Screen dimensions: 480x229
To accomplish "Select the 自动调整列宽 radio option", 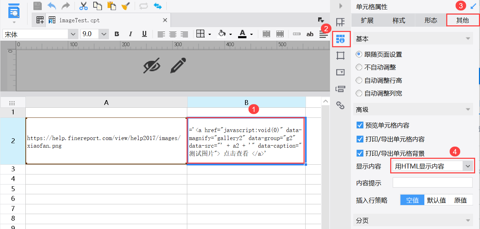I will 359,93.
